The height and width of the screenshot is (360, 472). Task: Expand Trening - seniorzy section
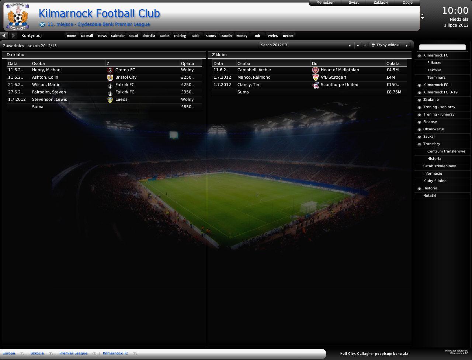click(x=419, y=107)
